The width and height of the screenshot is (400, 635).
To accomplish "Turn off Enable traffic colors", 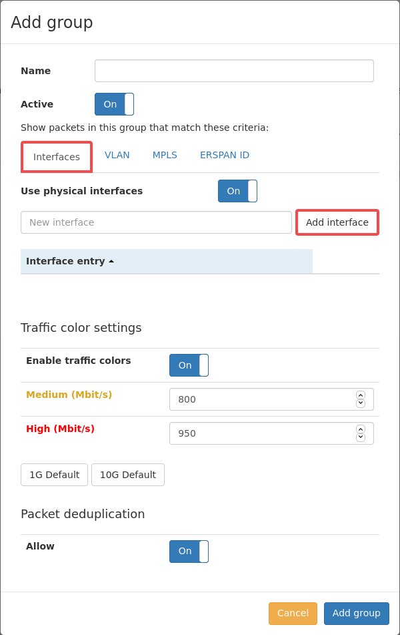I will tap(189, 365).
